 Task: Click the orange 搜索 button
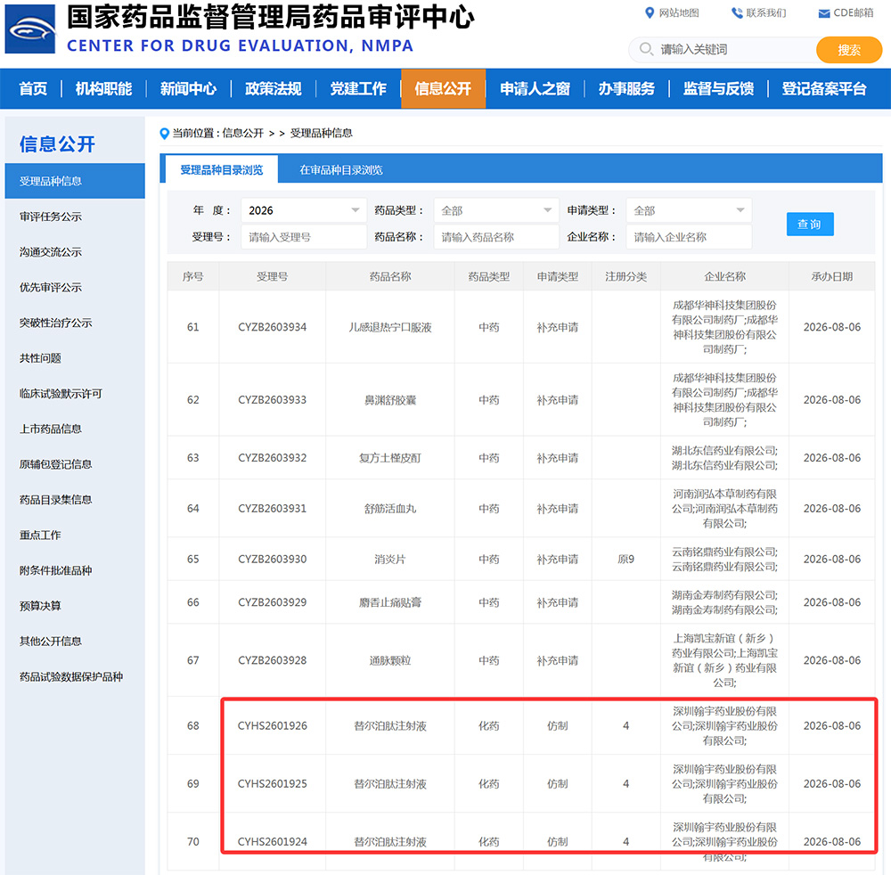click(849, 50)
